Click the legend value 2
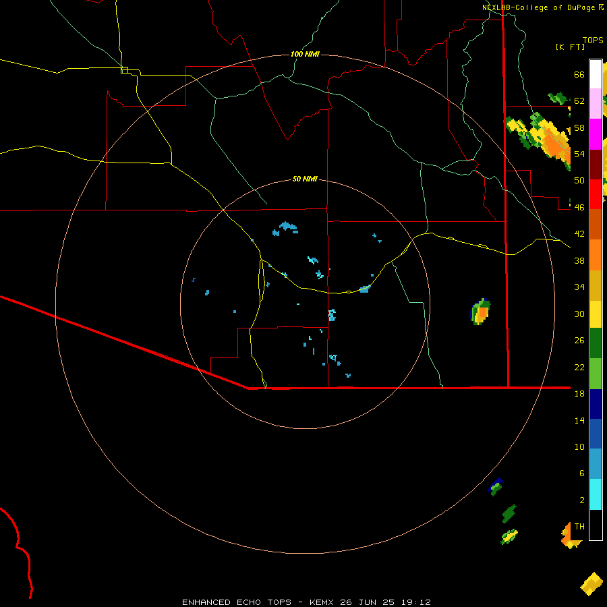This screenshot has width=607, height=607. (581, 500)
